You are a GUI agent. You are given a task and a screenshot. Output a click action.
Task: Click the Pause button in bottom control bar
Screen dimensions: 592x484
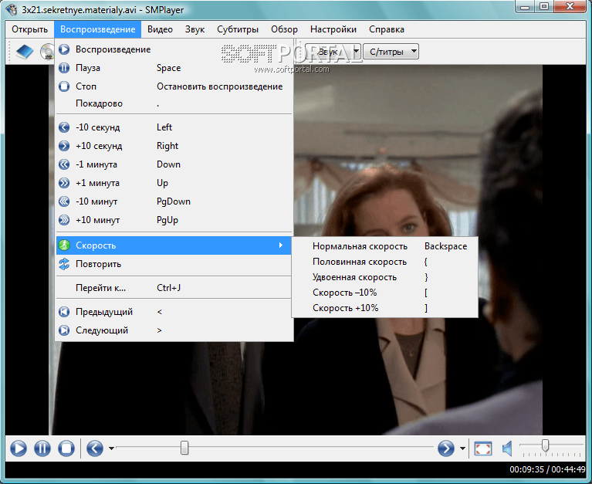(42, 448)
